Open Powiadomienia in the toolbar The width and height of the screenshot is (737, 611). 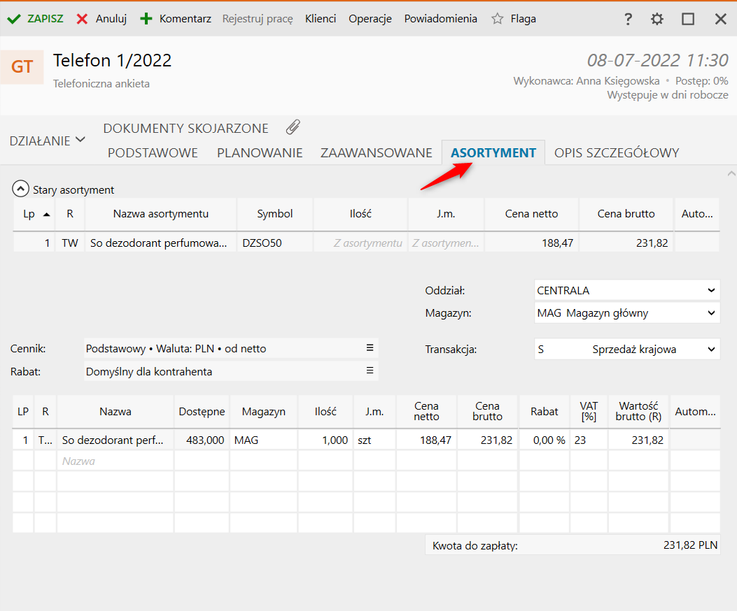[x=440, y=19]
